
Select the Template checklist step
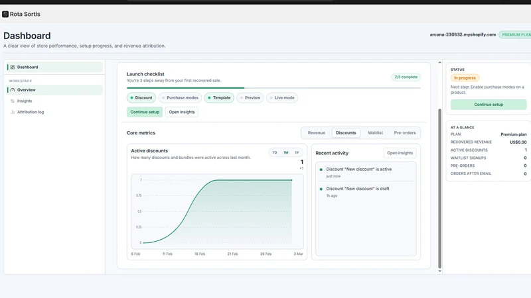(219, 97)
